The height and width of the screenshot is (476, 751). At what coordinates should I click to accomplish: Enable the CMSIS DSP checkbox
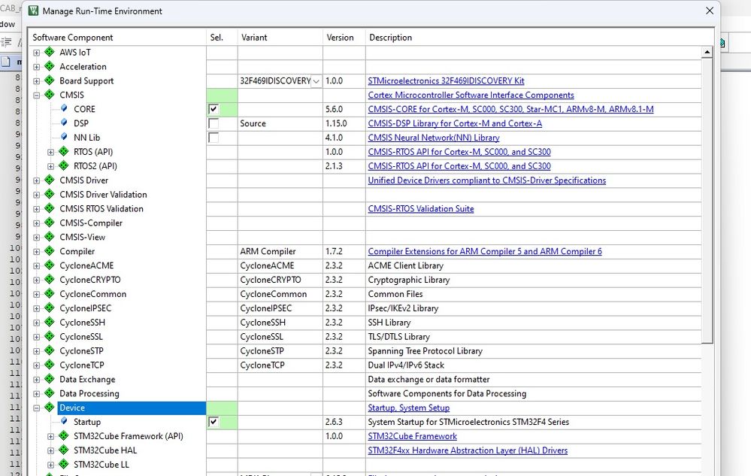click(x=213, y=123)
